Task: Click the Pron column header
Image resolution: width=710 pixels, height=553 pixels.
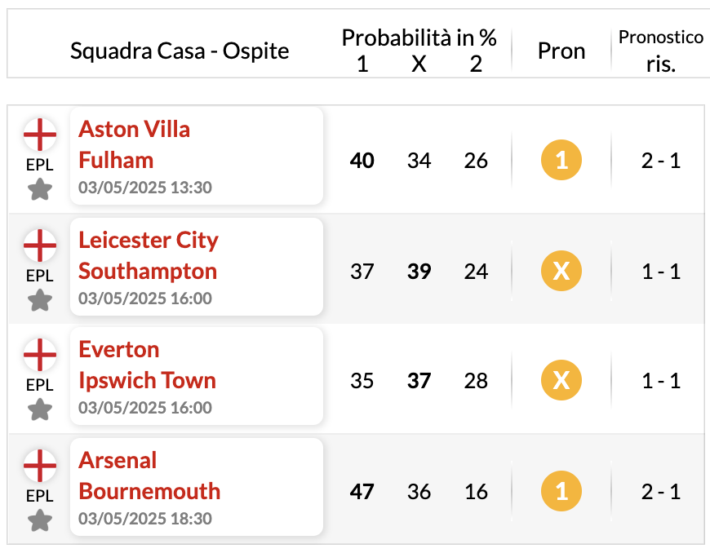Action: (x=561, y=51)
